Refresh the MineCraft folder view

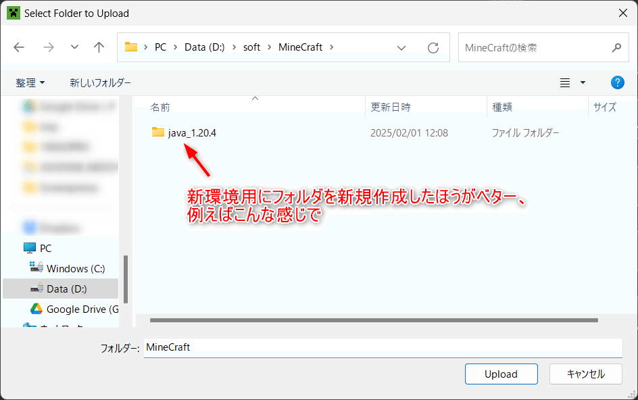point(433,47)
